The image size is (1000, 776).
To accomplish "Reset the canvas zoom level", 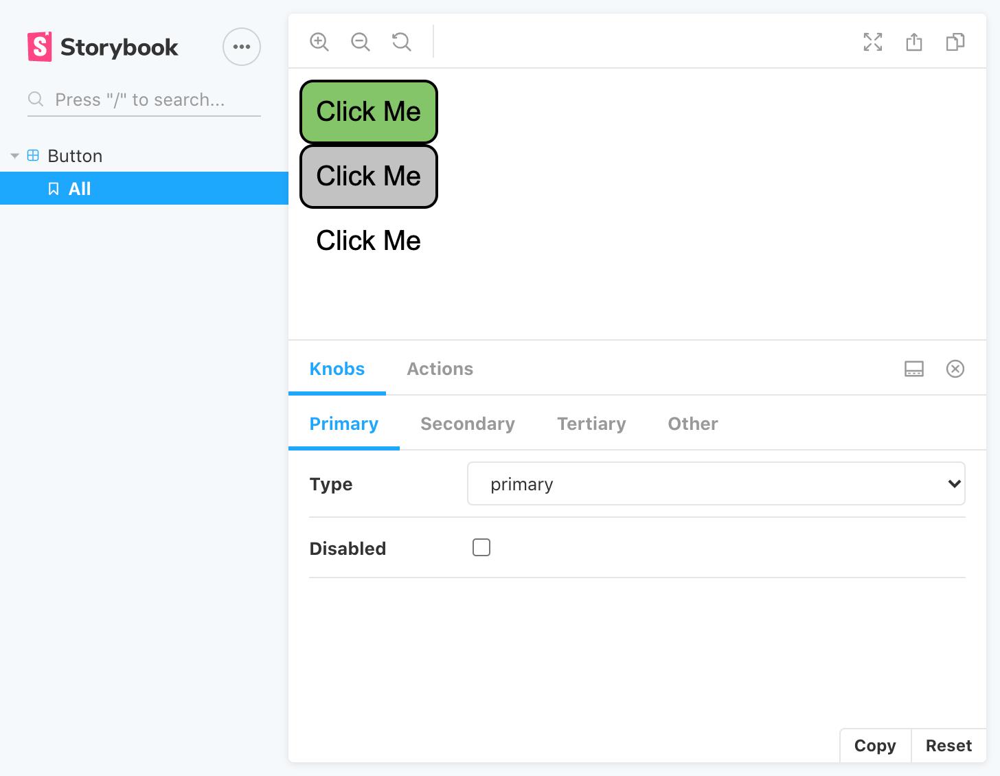I will tap(402, 42).
